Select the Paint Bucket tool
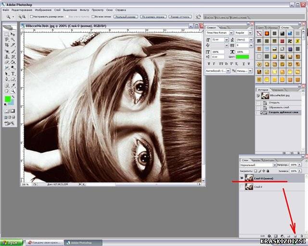The width and height of the screenshot is (308, 246). coord(13,62)
